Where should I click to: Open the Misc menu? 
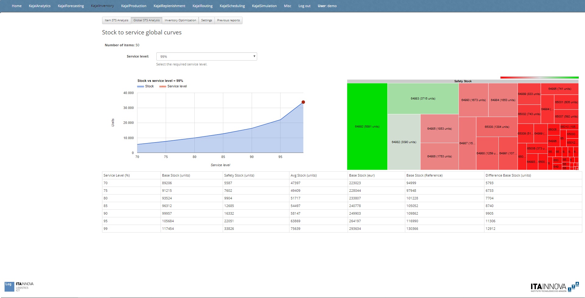click(x=287, y=6)
